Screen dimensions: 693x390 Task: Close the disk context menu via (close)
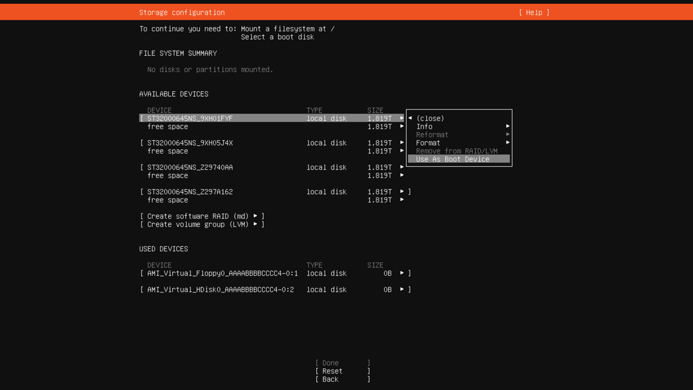click(x=430, y=119)
